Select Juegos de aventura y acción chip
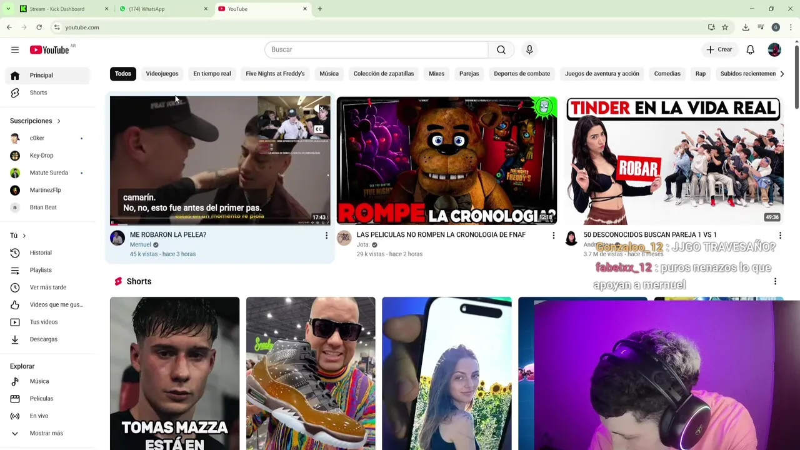Viewport: 800px width, 450px height. point(602,74)
